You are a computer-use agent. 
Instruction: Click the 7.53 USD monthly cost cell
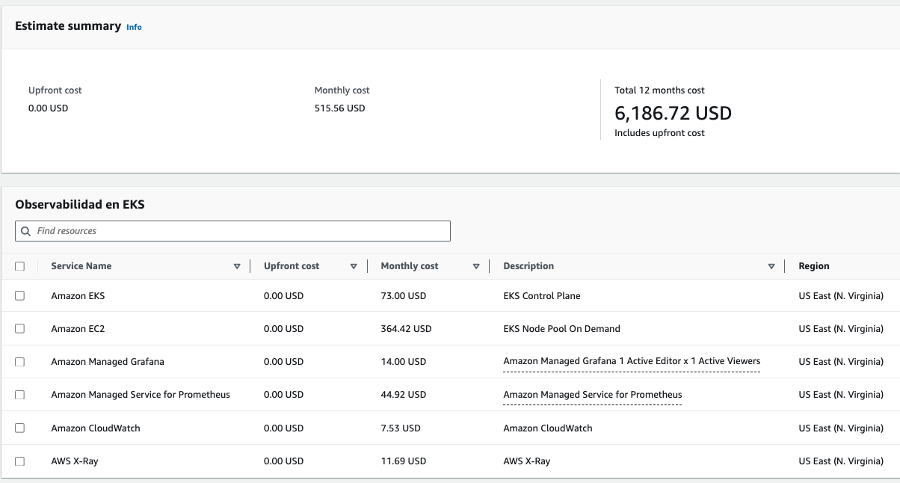(x=401, y=428)
